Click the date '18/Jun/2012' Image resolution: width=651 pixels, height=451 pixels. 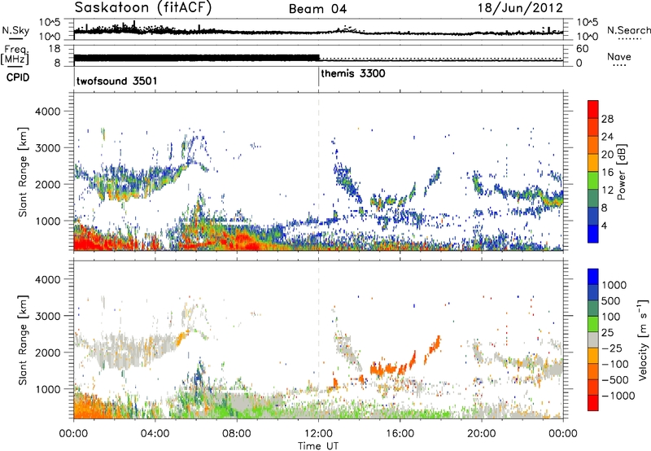point(520,8)
